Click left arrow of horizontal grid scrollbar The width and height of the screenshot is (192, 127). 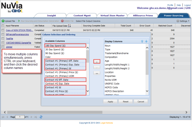pyautogui.click(x=5, y=112)
